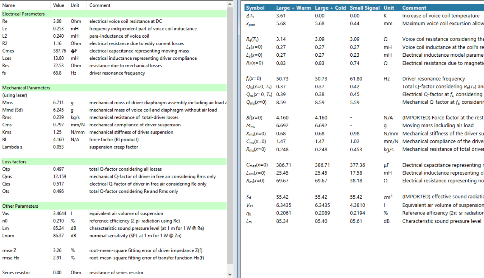Click the Bl value 4.160 in left table
This screenshot has height=278, width=484.
(x=58, y=139)
